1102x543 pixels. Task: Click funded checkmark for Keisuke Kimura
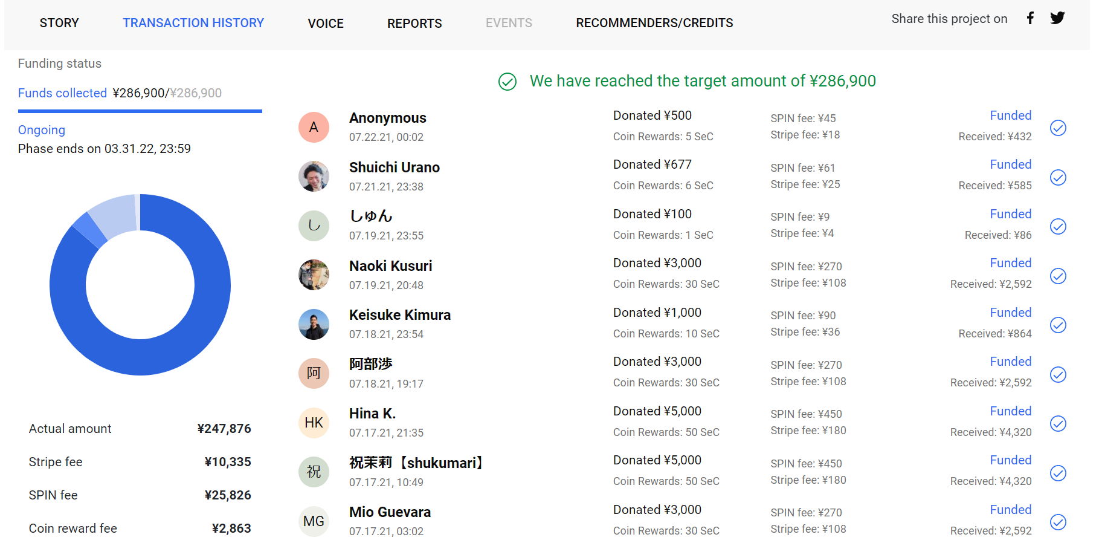pyautogui.click(x=1058, y=325)
